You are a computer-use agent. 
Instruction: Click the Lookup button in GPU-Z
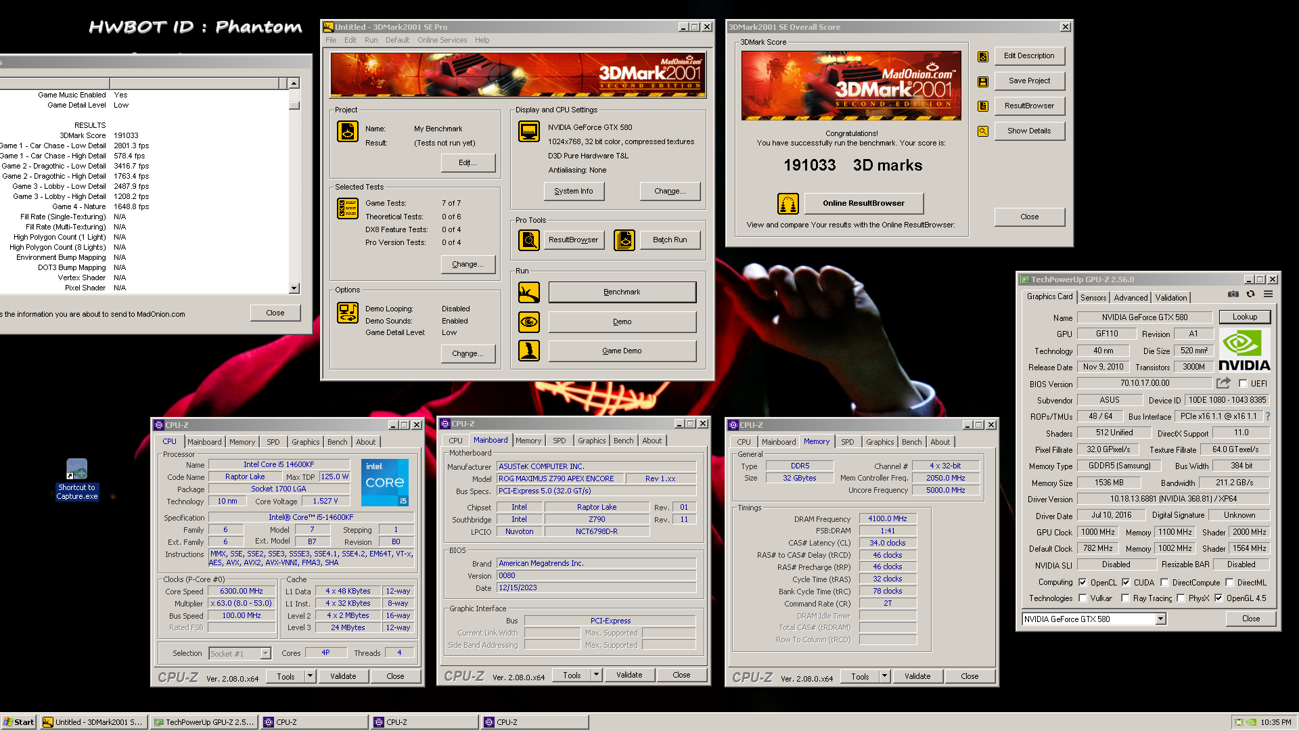1244,317
